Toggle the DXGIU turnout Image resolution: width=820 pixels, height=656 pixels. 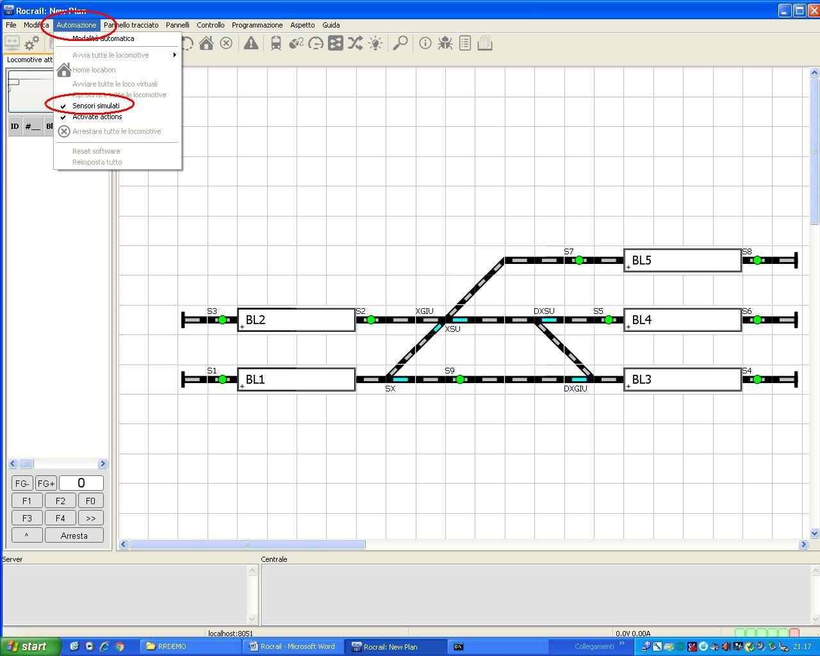pyautogui.click(x=579, y=379)
